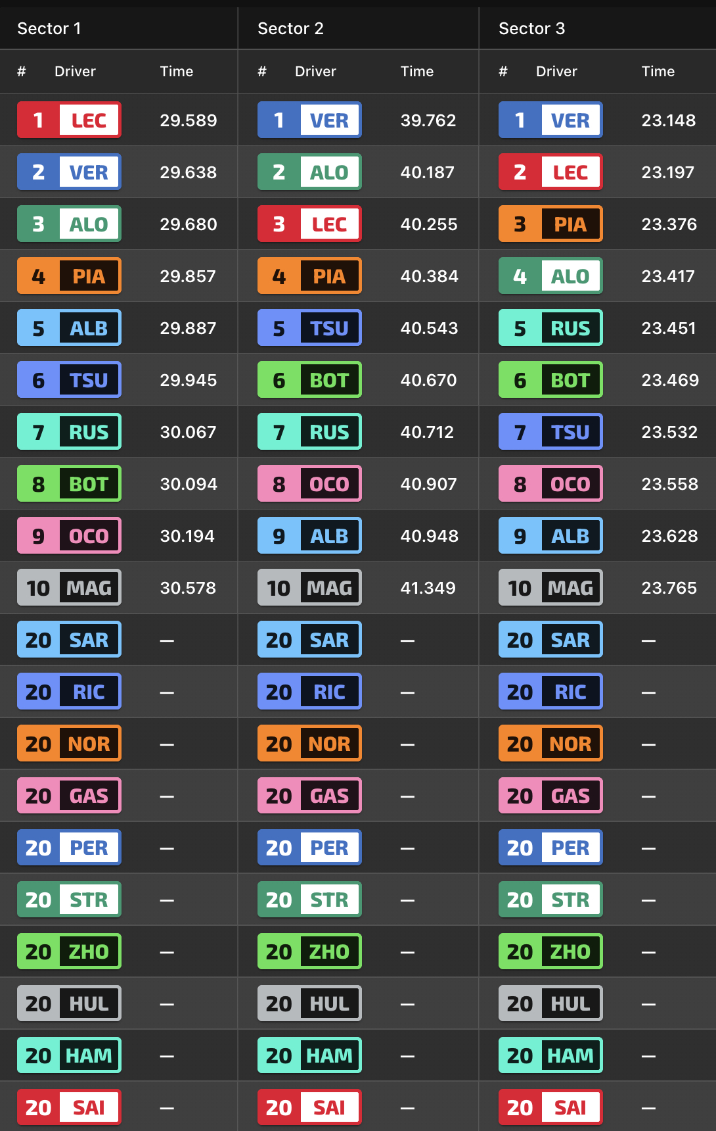Select the VER badge topping Sector 2

coord(309,120)
